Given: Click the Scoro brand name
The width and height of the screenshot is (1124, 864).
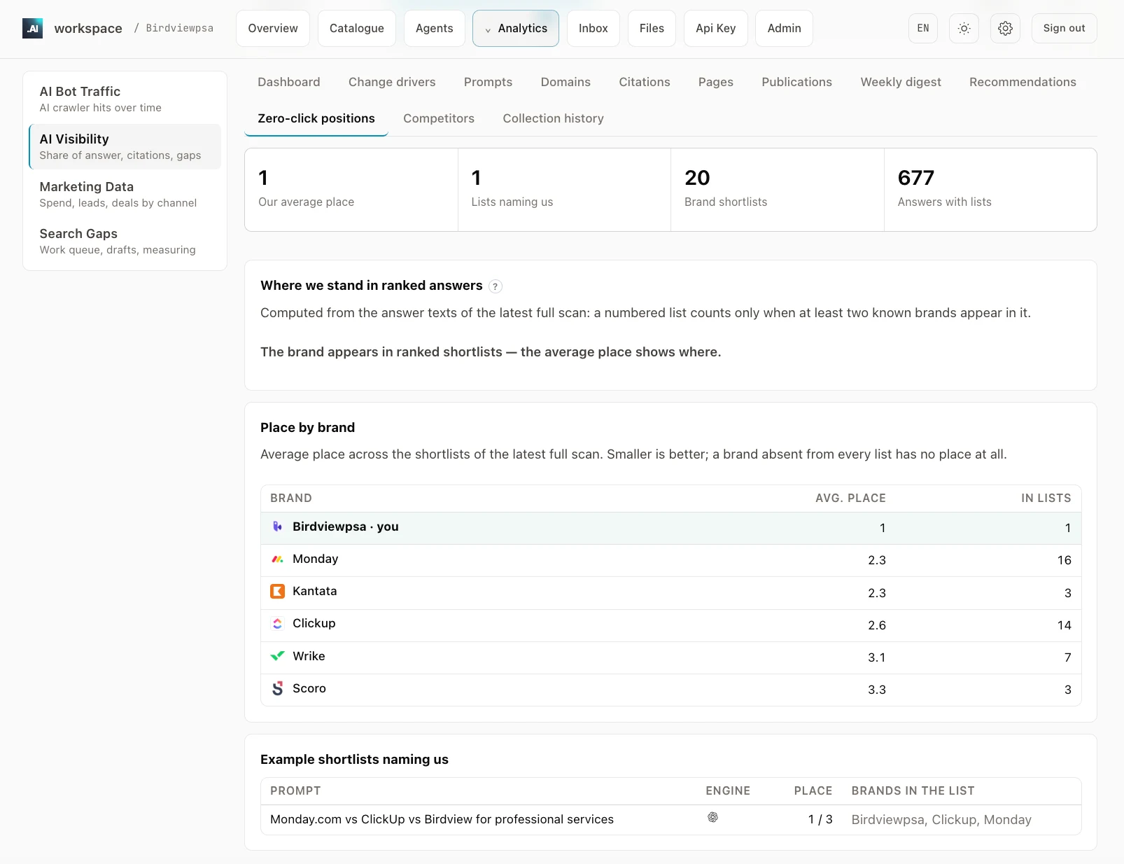Looking at the screenshot, I should pyautogui.click(x=309, y=688).
